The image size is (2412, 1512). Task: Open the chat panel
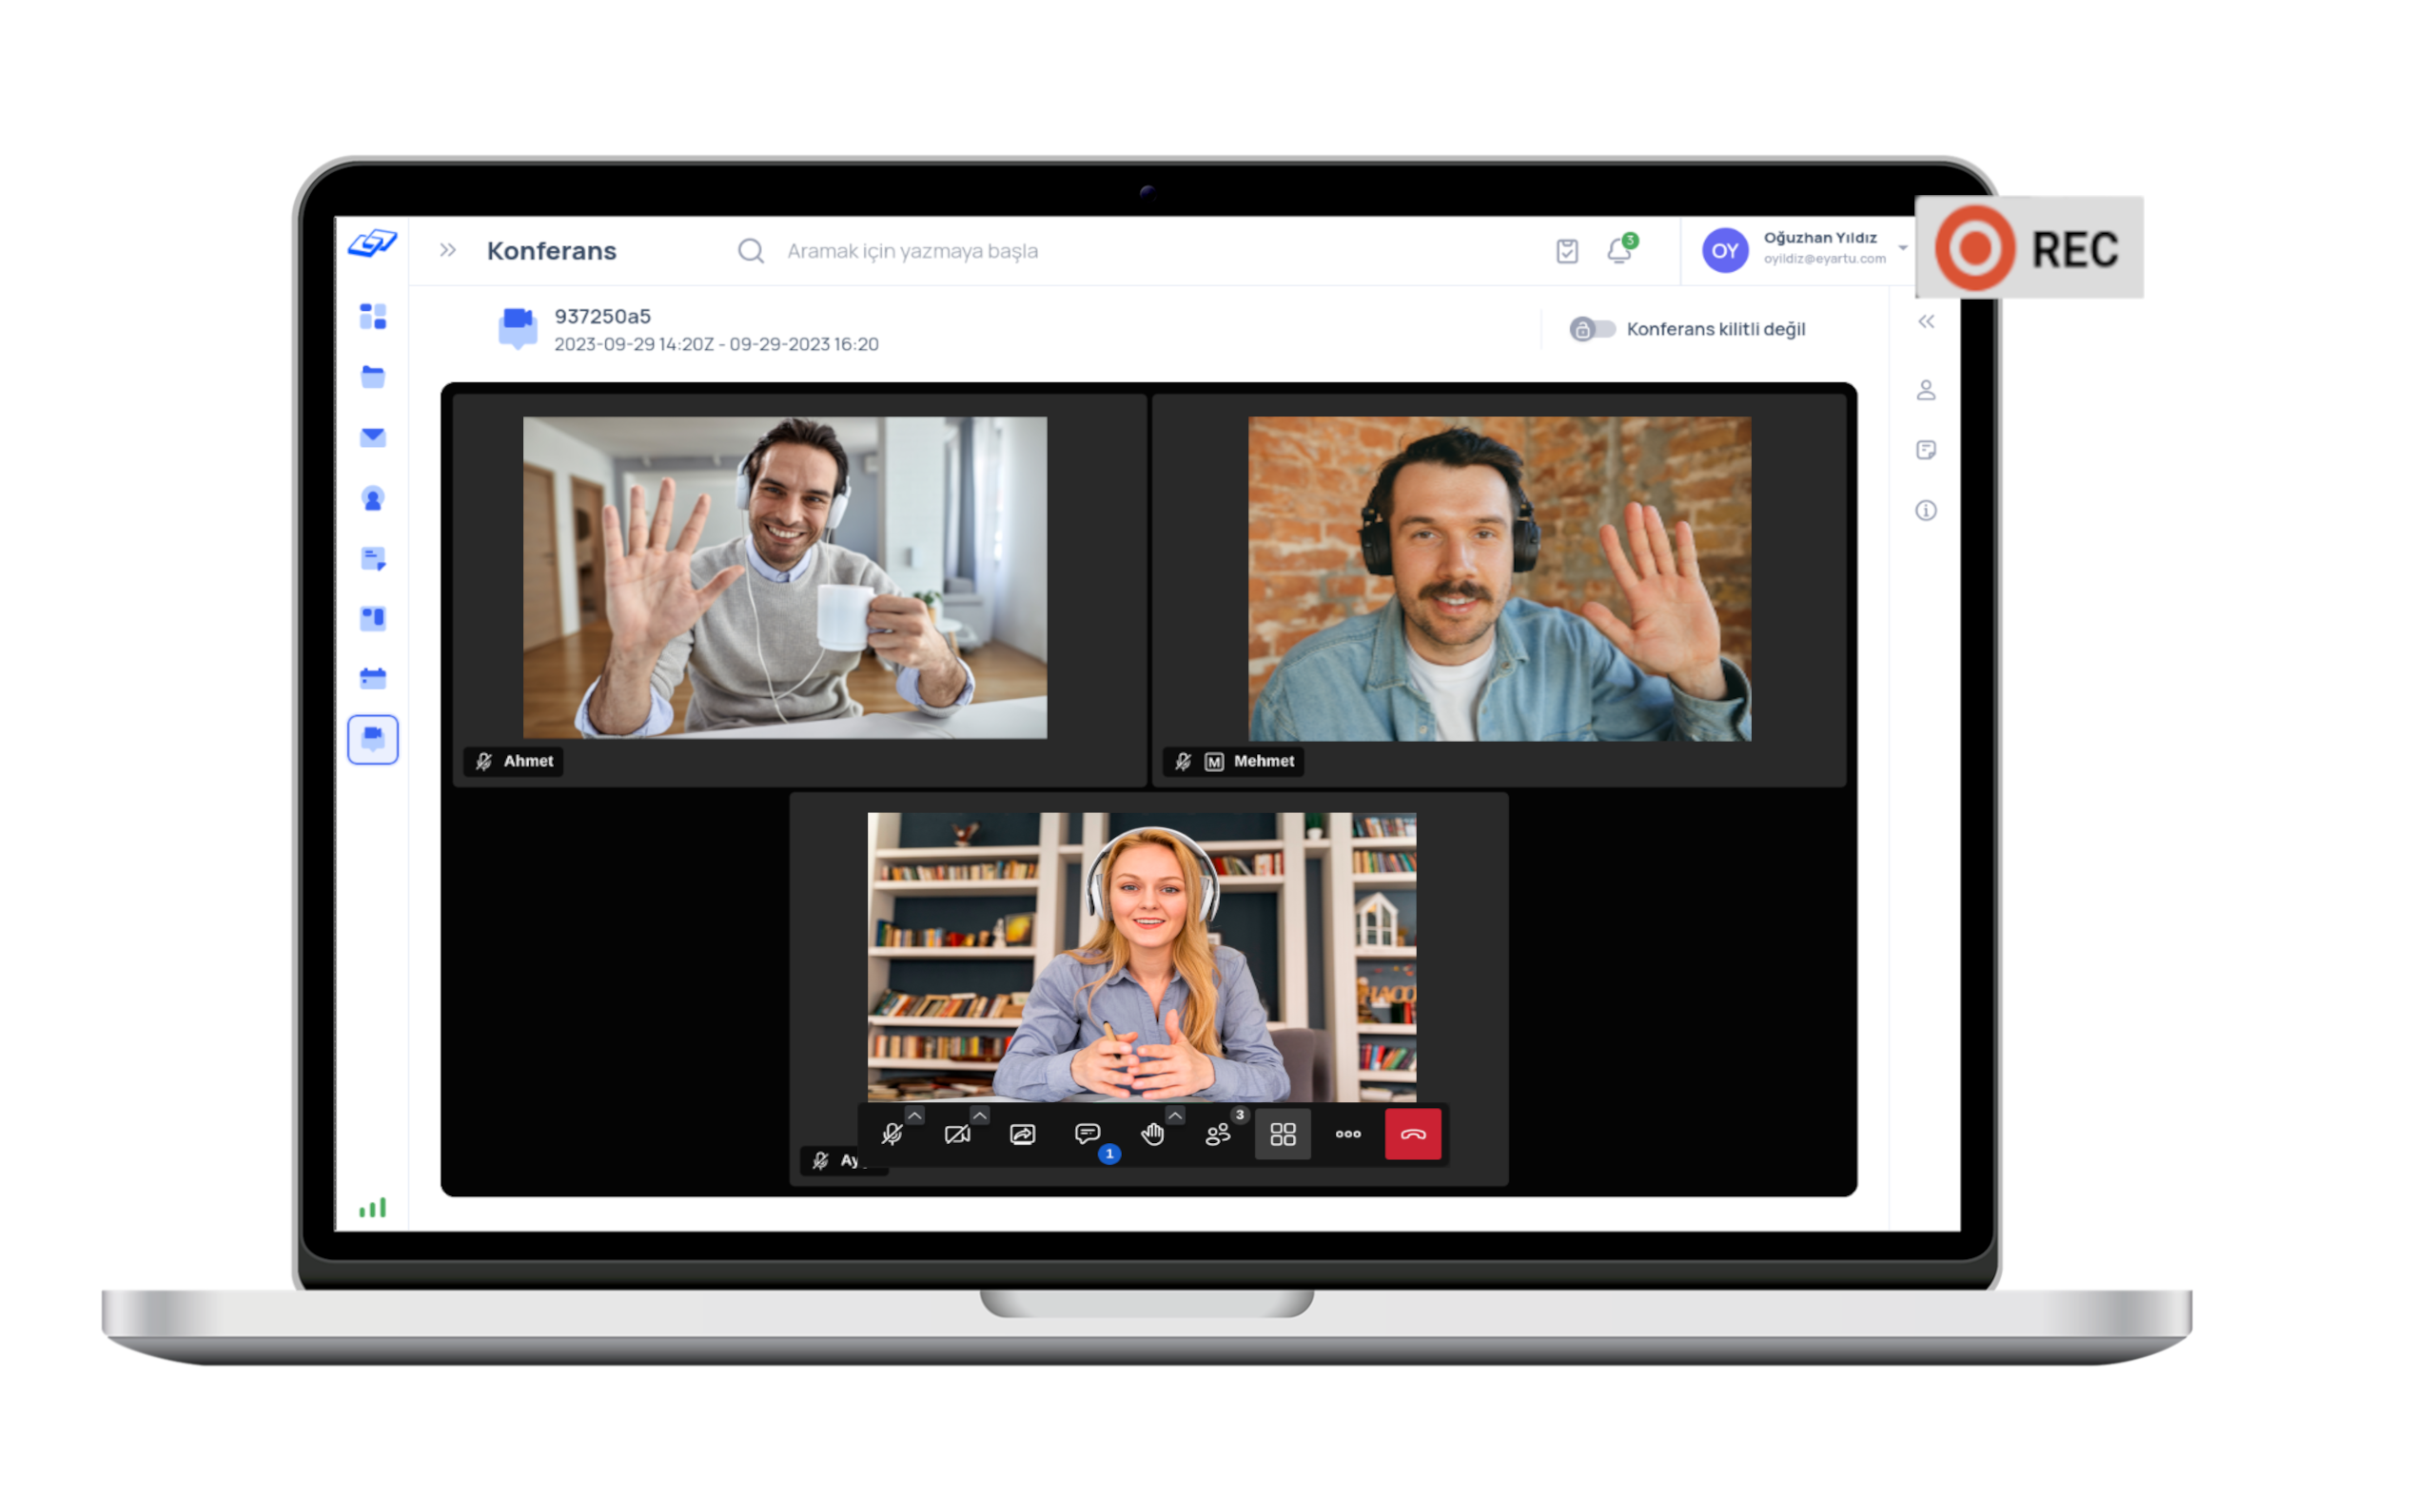pyautogui.click(x=1088, y=1134)
